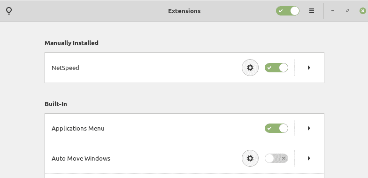The height and width of the screenshot is (178, 368).
Task: Expand the Auto Move Windows details arrow
Action: click(x=309, y=158)
